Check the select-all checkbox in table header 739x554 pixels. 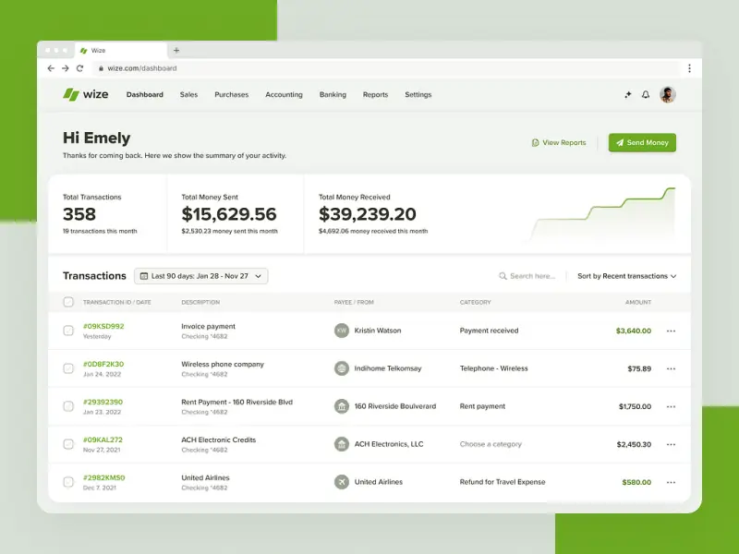coord(68,302)
